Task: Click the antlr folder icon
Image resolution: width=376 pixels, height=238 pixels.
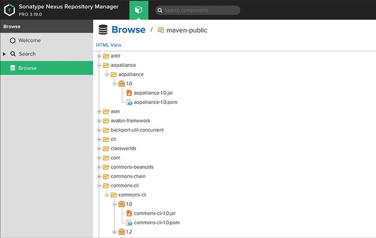Action: [106, 56]
